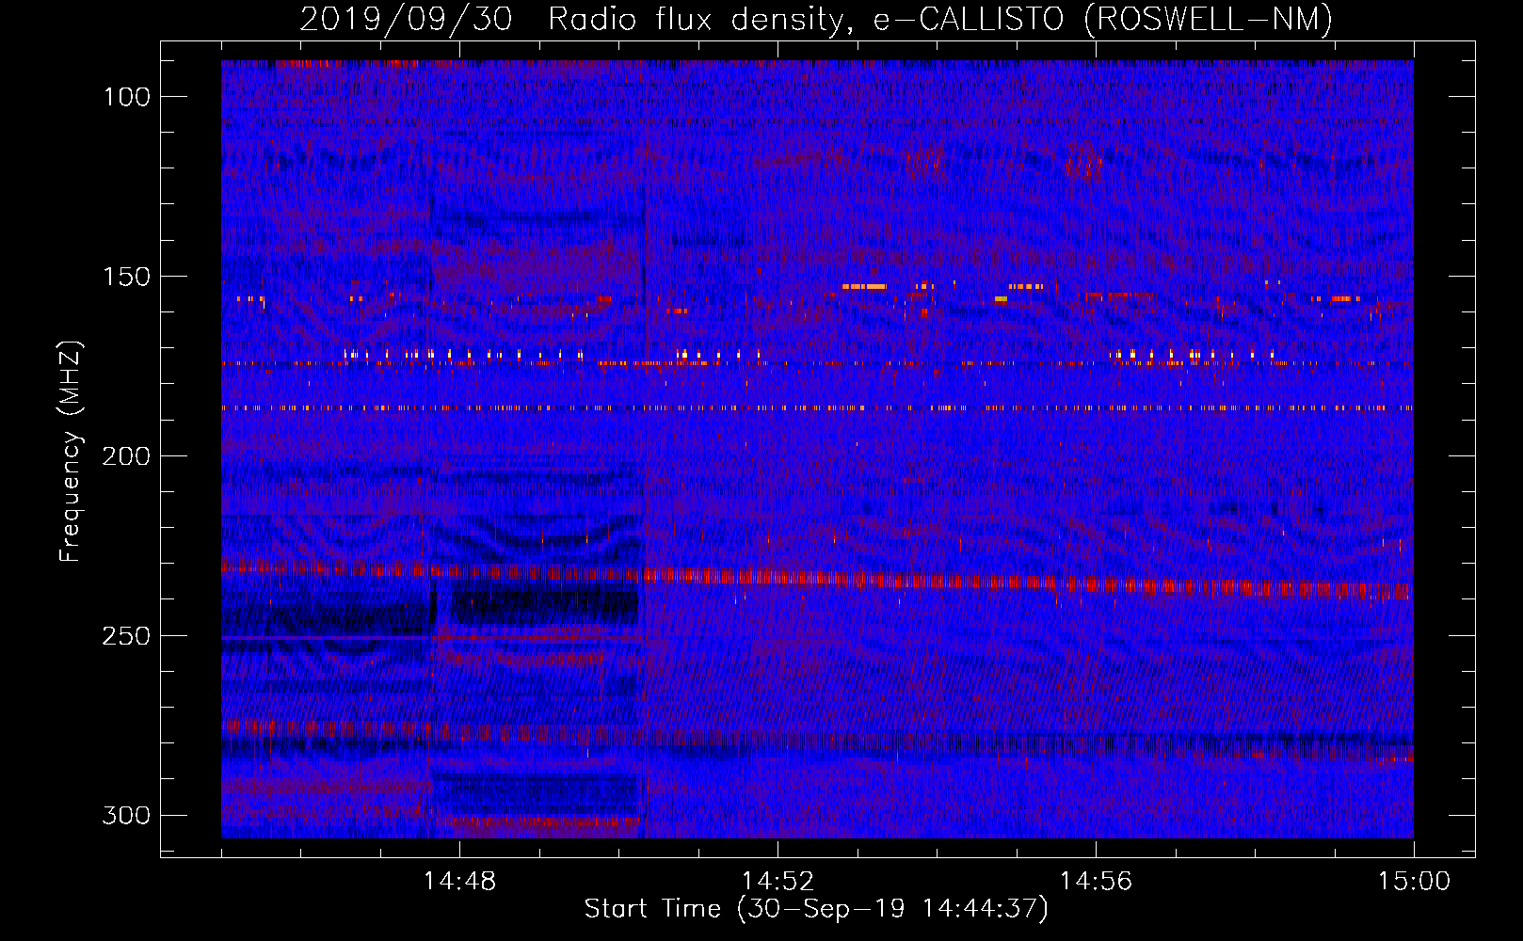Select the 250 frequency tick label
This screenshot has height=941, width=1523.
point(126,636)
